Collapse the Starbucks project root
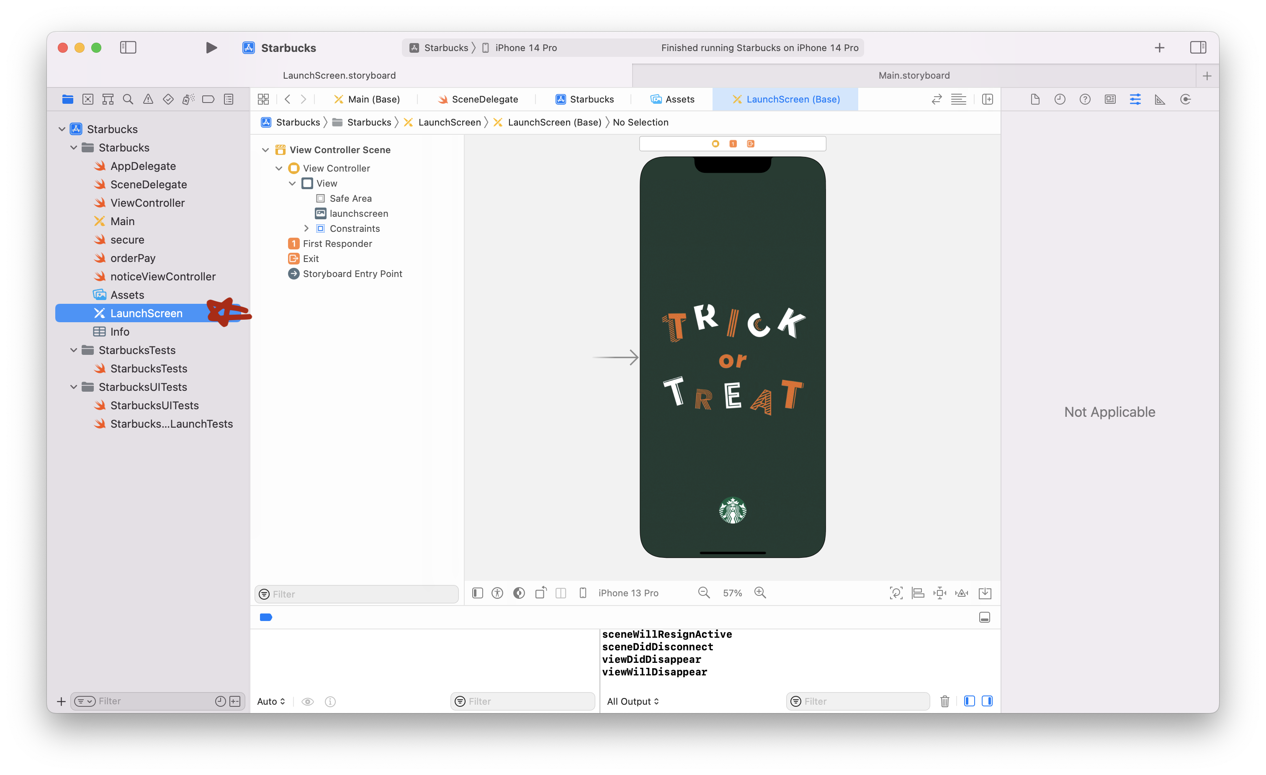The width and height of the screenshot is (1266, 775). pyautogui.click(x=62, y=129)
